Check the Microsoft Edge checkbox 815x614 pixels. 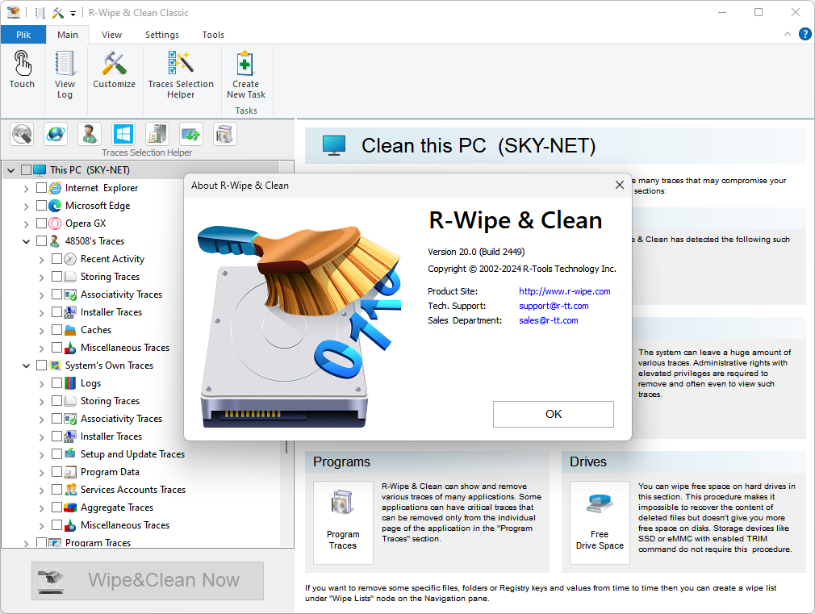pos(42,206)
